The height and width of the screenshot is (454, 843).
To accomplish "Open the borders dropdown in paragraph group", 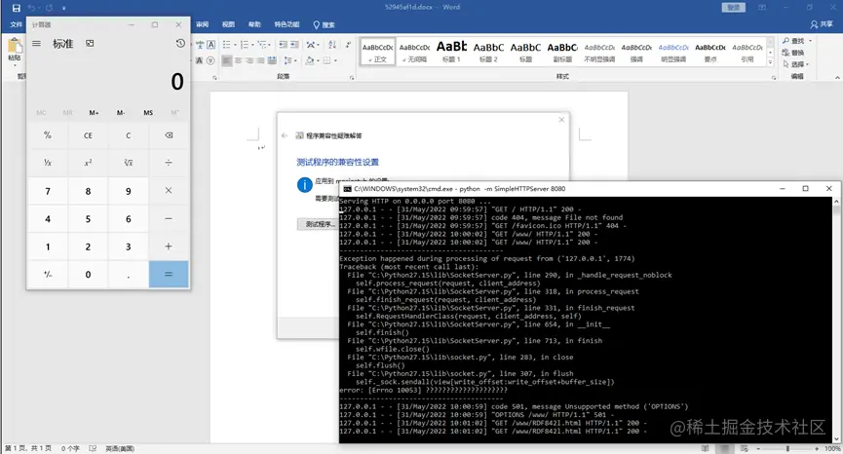I will coord(335,60).
